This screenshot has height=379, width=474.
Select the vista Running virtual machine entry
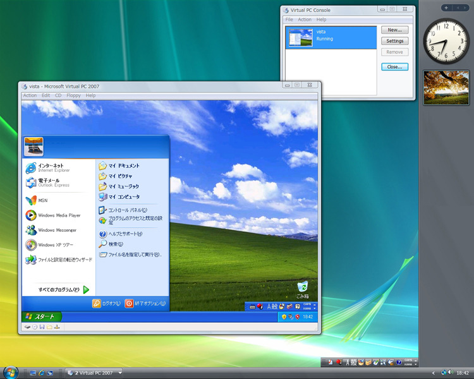[x=331, y=38]
